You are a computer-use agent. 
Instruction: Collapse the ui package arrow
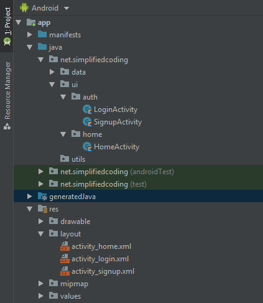pyautogui.click(x=52, y=85)
